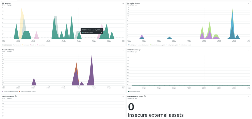Click the large 0 billboard value
252x119 pixels.
131,107
